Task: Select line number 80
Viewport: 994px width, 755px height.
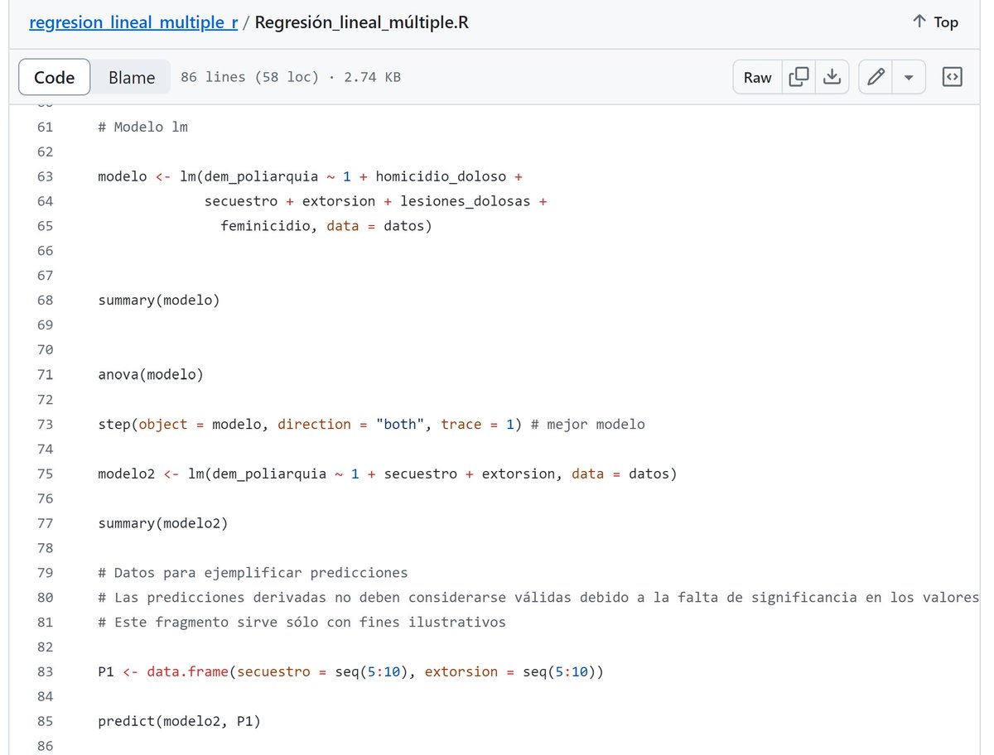Action: (x=45, y=597)
